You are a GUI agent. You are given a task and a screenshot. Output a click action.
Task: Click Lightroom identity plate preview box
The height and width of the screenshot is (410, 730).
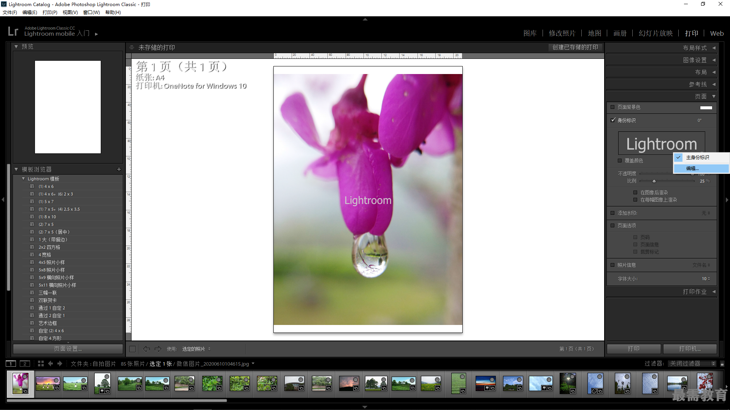coord(662,143)
